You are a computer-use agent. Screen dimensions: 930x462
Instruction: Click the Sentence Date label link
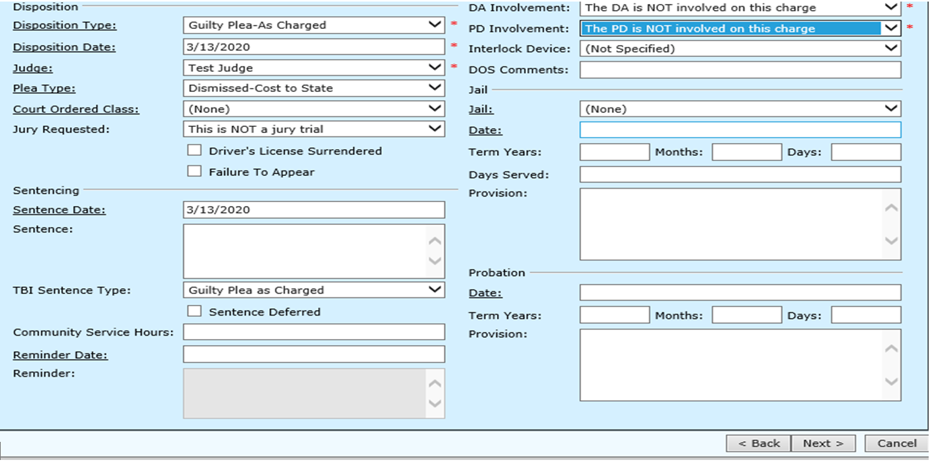coord(59,210)
